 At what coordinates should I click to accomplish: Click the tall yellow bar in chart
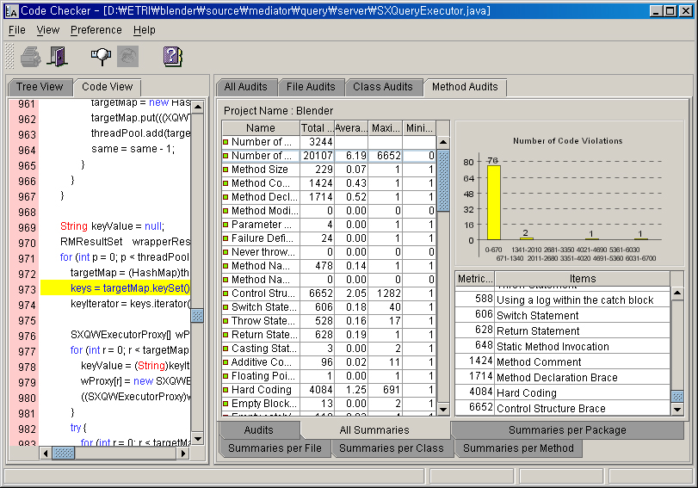coord(493,202)
